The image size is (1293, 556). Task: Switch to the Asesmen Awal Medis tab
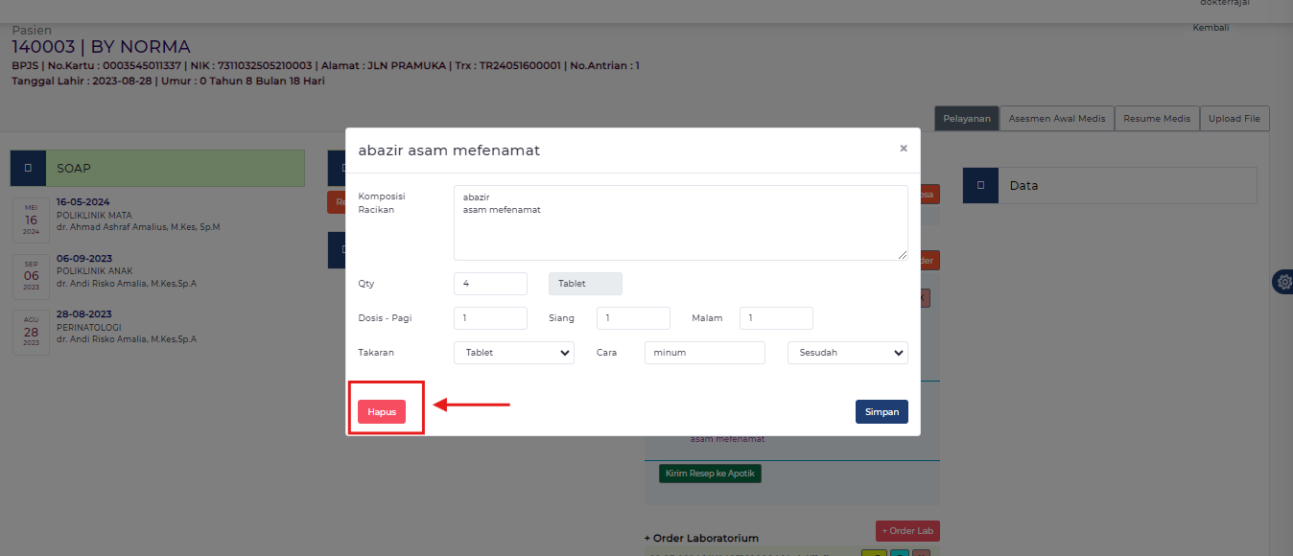[1056, 119]
